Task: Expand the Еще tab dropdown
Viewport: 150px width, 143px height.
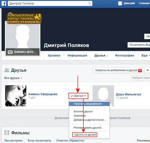Action: click(x=146, y=55)
